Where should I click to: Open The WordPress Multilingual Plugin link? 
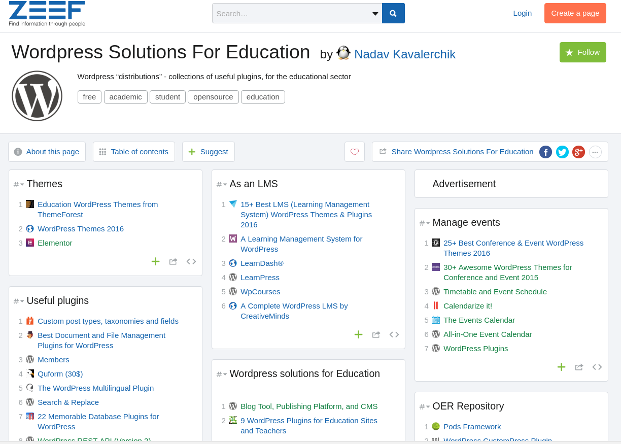[x=96, y=388]
